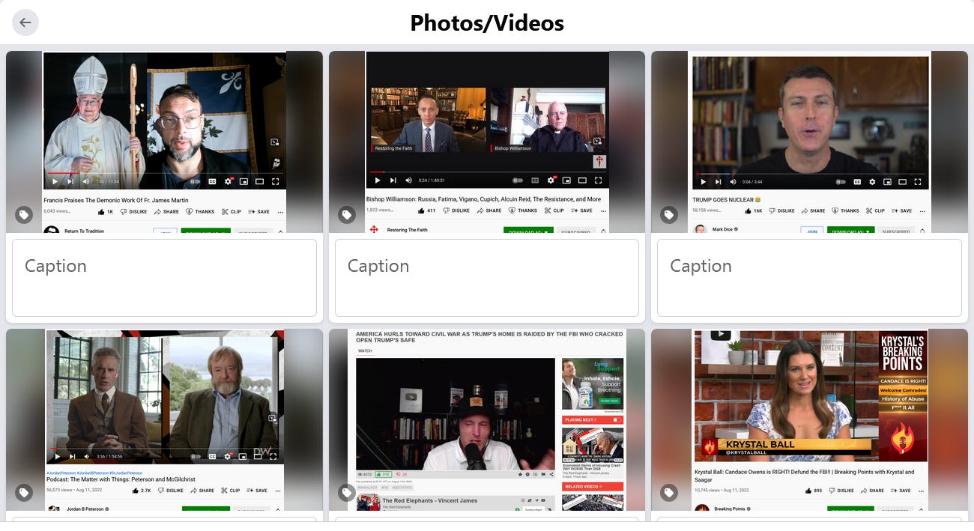Screen dimensions: 974x531
Task: Click the Photos/Videos page heading
Action: (487, 22)
